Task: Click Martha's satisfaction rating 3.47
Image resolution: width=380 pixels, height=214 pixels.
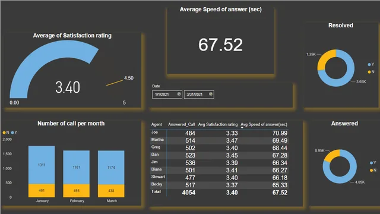Action: tap(232, 140)
